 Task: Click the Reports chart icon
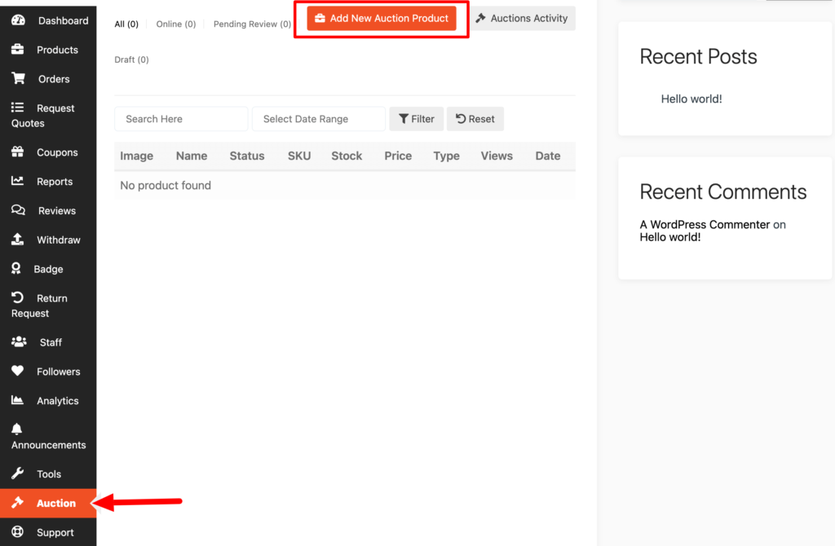click(18, 181)
